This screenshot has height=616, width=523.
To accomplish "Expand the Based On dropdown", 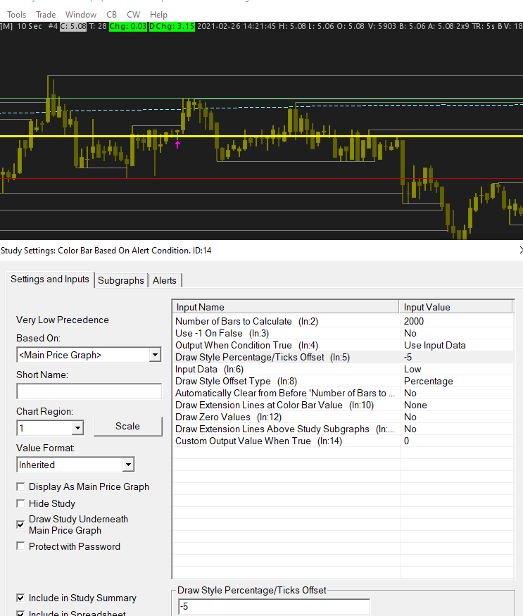I will [155, 355].
